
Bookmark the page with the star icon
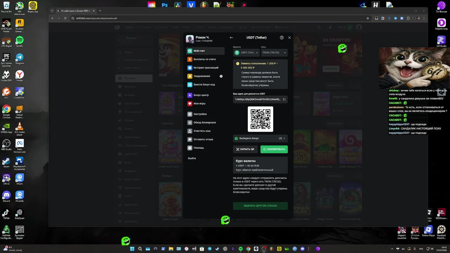coord(368,18)
